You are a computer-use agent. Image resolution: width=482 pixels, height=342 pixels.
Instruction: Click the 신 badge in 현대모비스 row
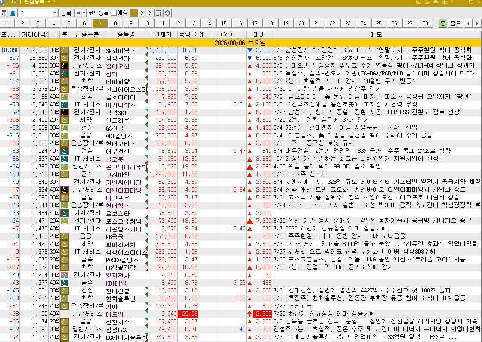(x=64, y=143)
